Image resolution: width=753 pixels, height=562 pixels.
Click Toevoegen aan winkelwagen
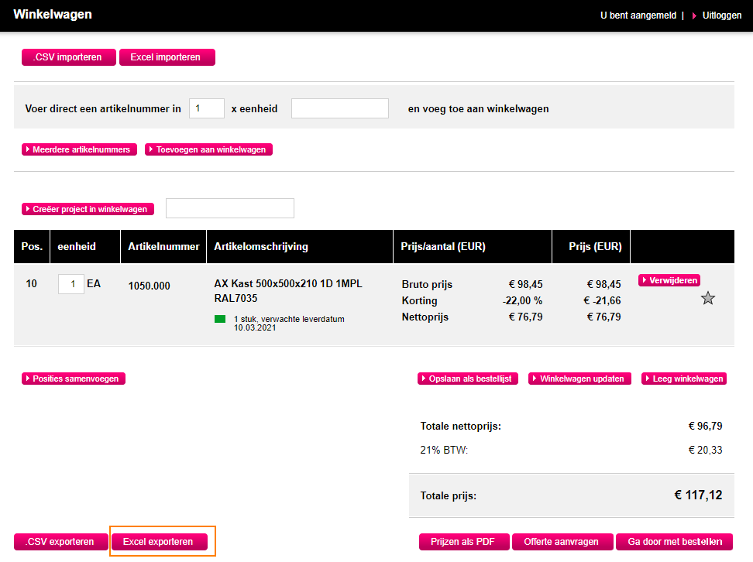point(209,149)
